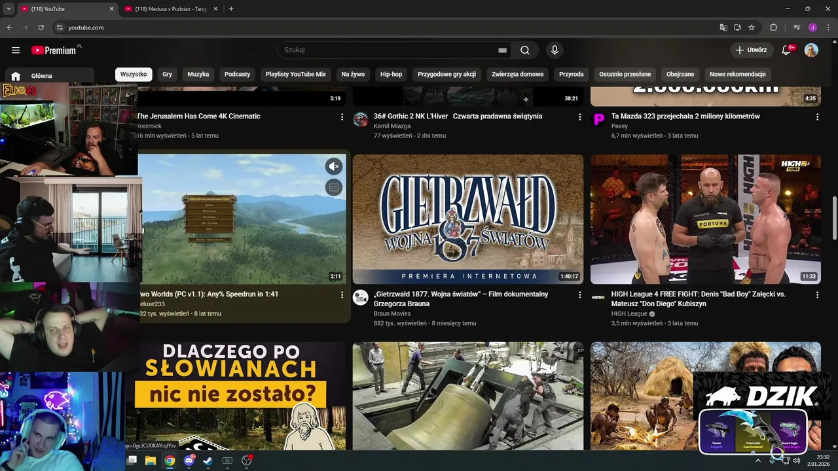This screenshot has height=471, width=838.
Task: Switch to the Medusa x Pudzian browser tab
Action: pos(172,9)
